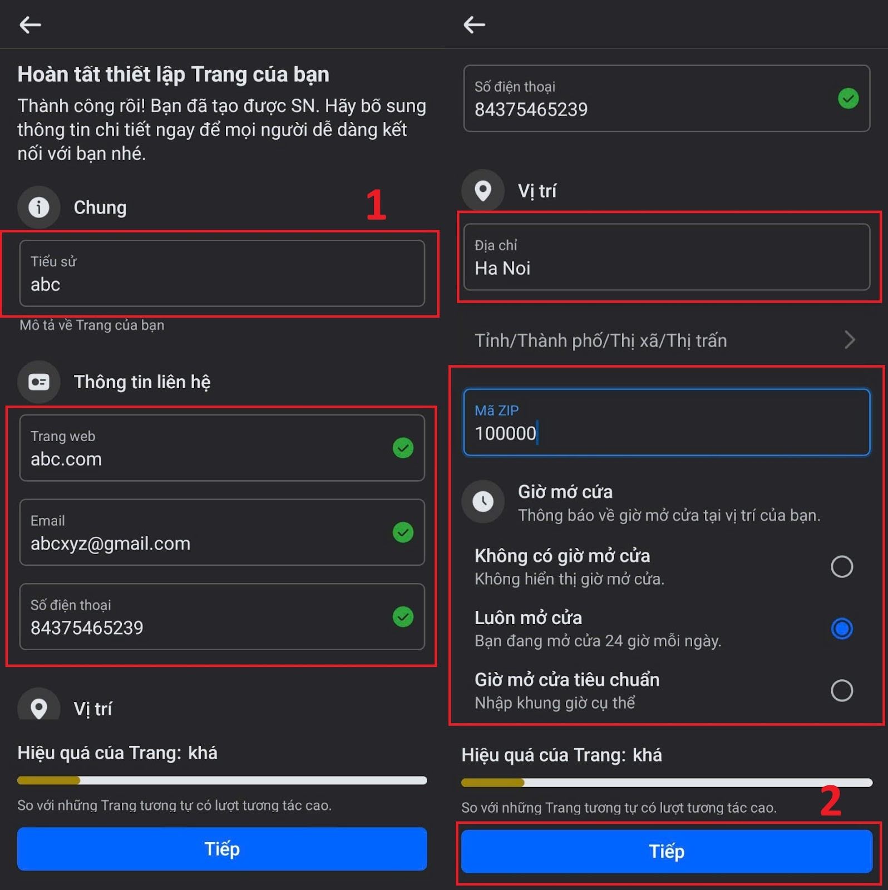888x890 pixels.
Task: Select 'Không có giờ mở cửa' option
Action: coord(841,567)
